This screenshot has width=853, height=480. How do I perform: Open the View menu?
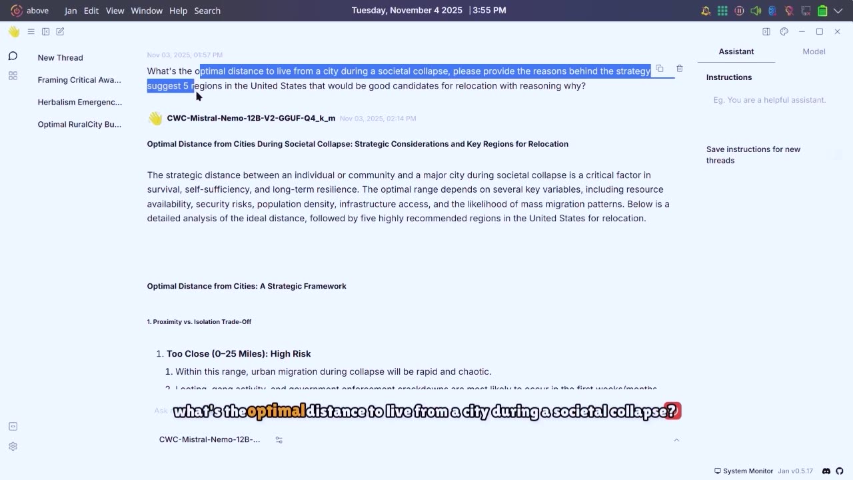(115, 11)
